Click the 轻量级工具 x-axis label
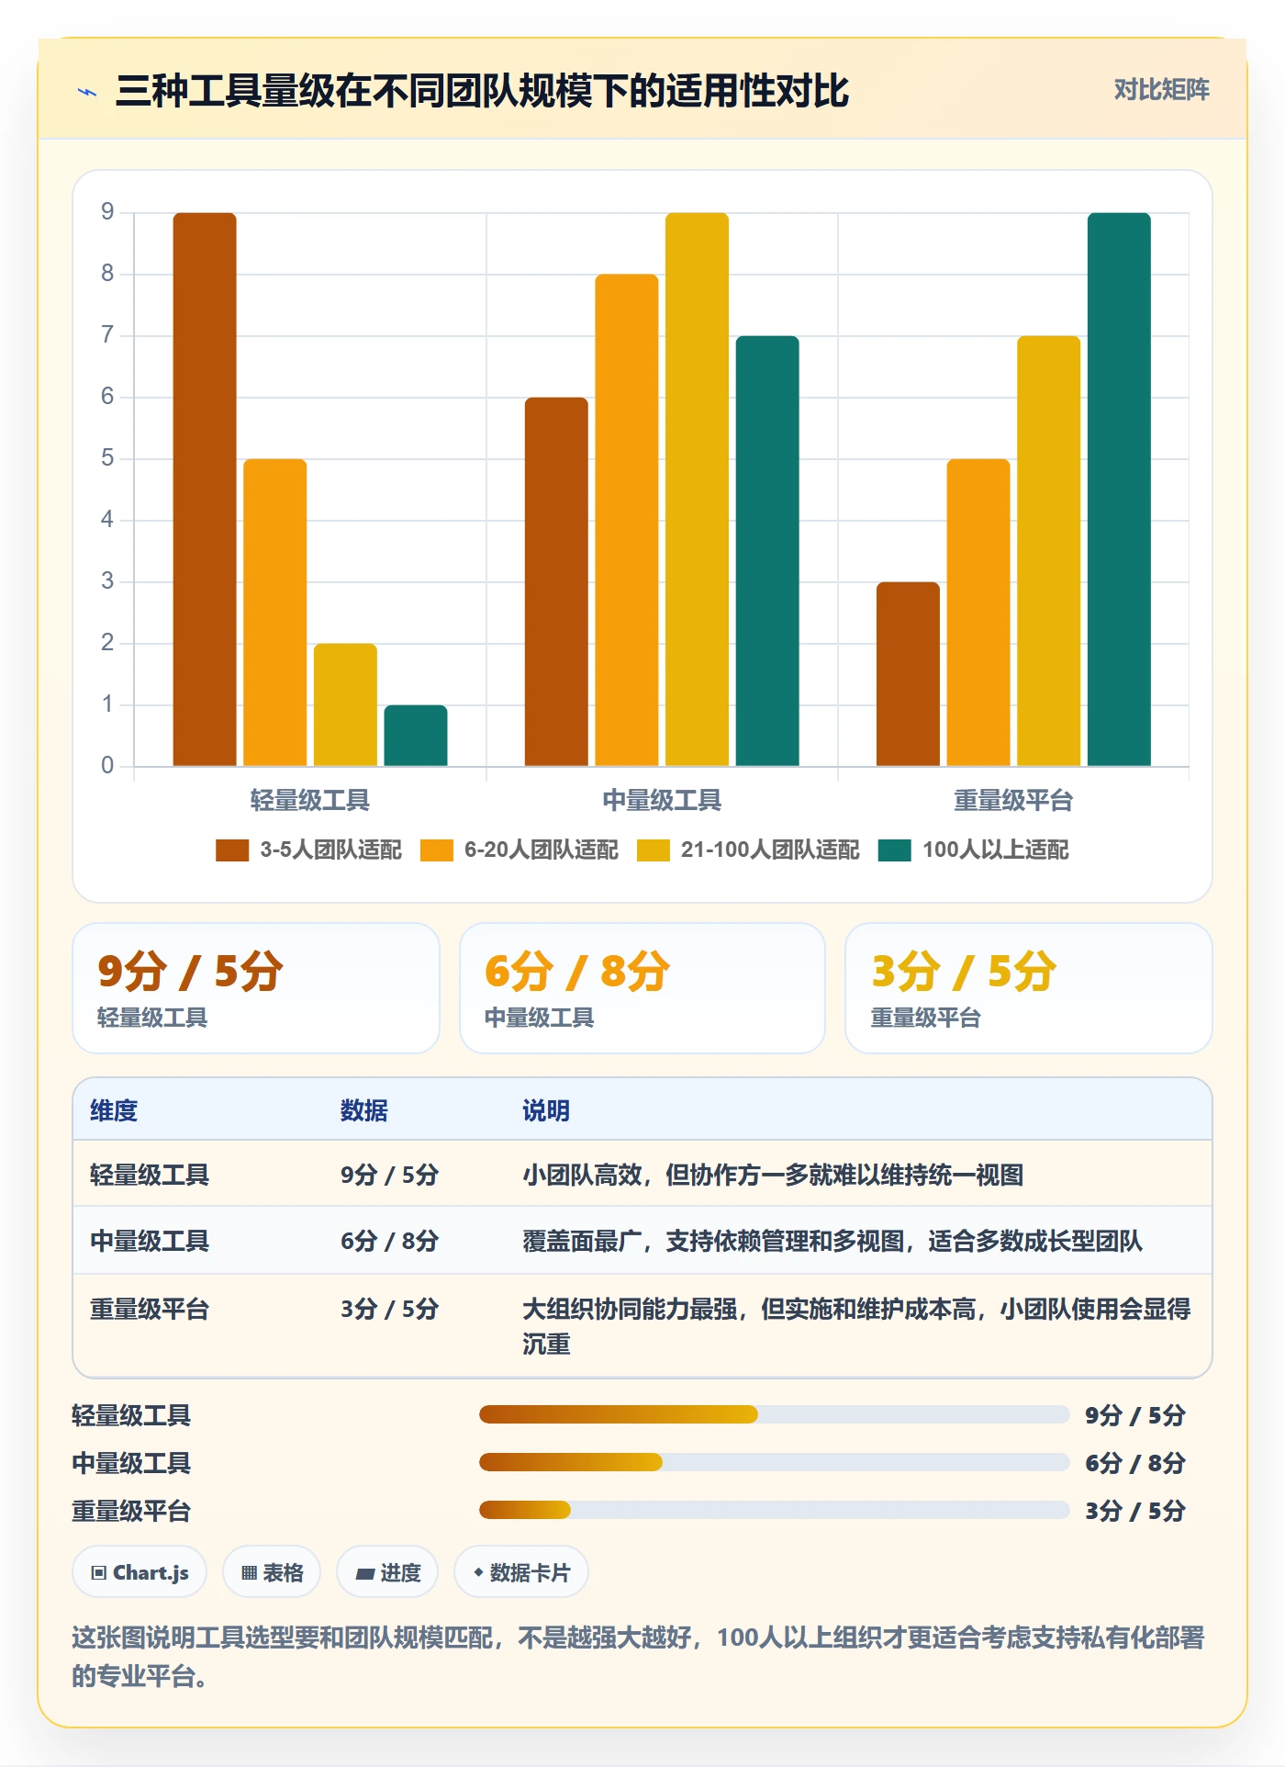1285x1767 pixels. point(310,801)
